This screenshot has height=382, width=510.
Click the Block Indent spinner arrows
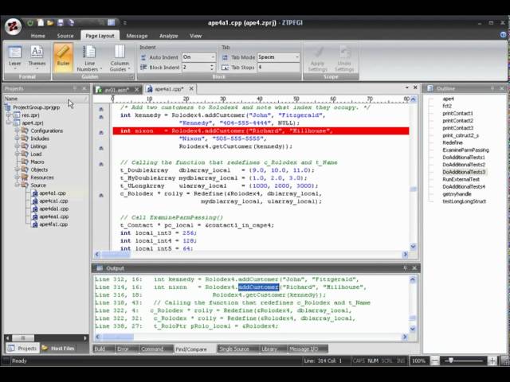[212, 67]
